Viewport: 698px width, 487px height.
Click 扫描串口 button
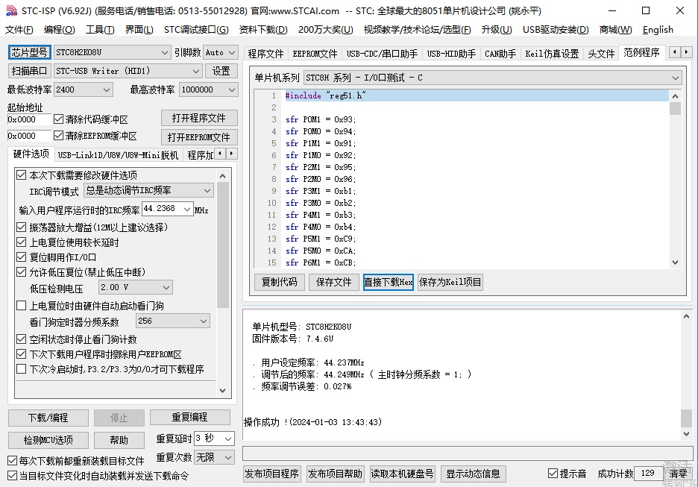click(x=29, y=71)
